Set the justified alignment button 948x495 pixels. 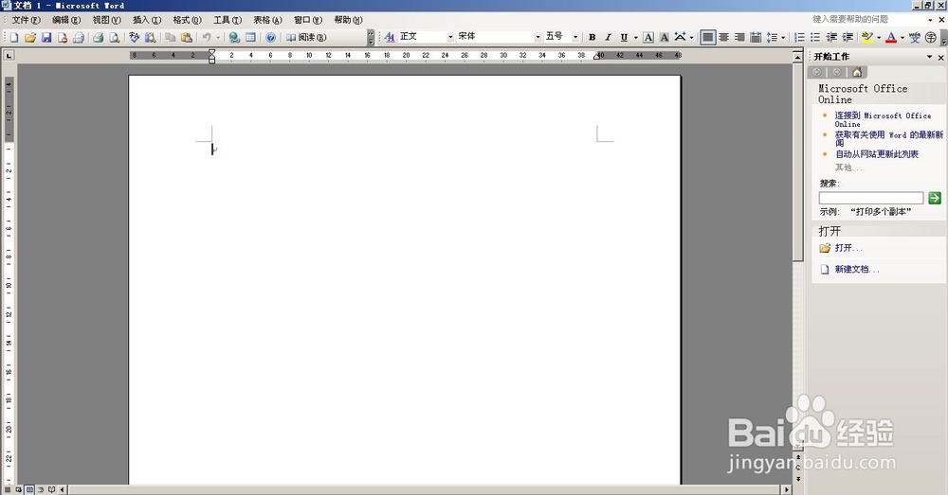[x=707, y=38]
